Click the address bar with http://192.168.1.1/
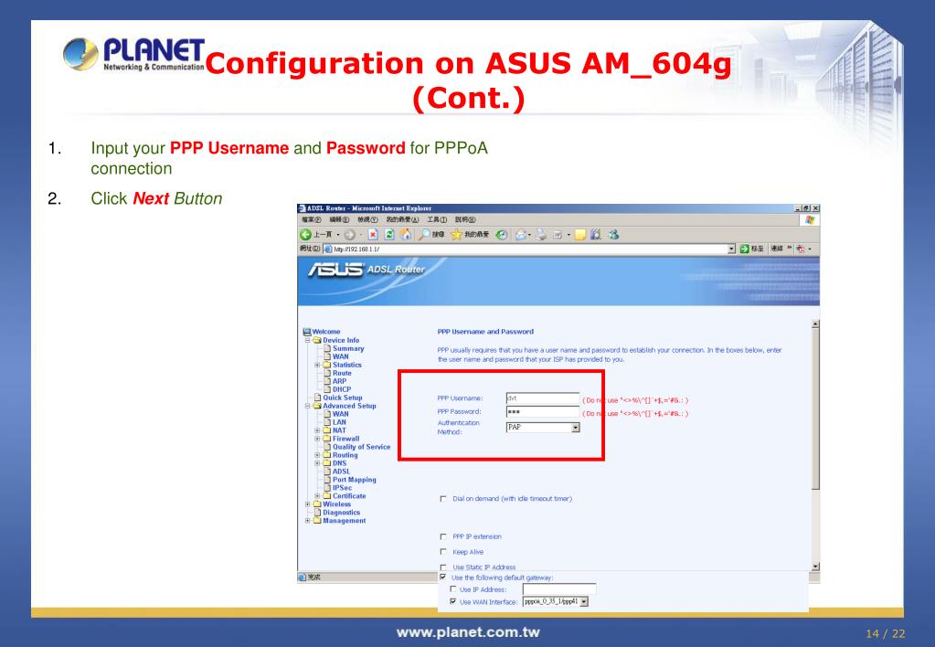The height and width of the screenshot is (647, 935). tap(529, 249)
